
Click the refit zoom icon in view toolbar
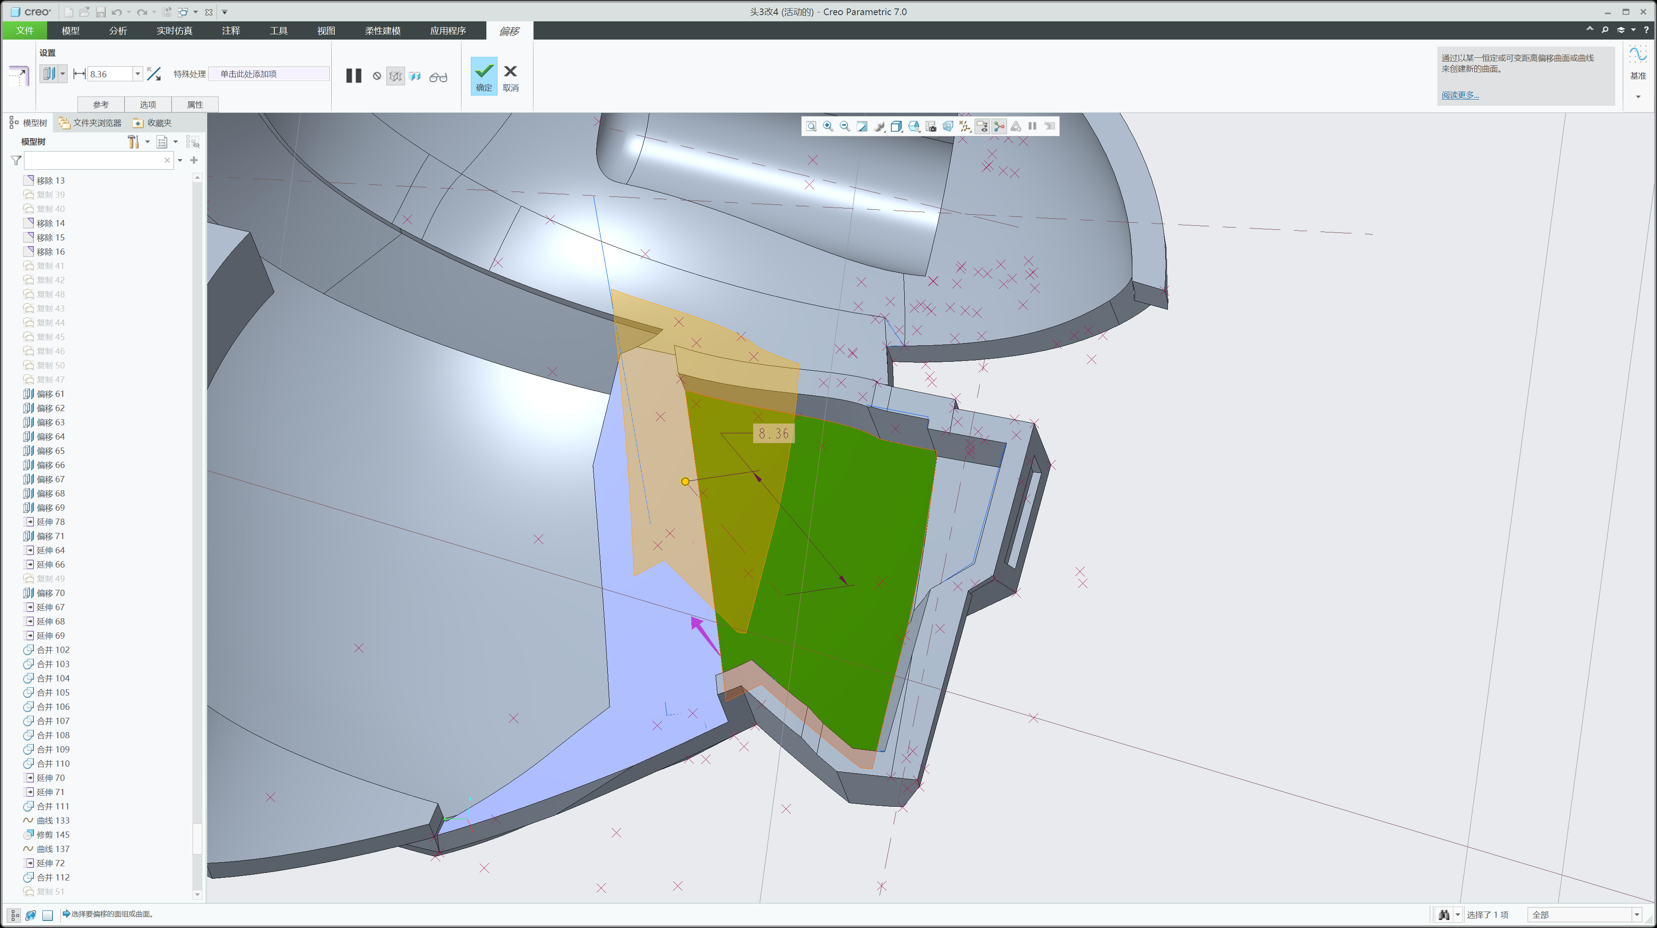pos(811,127)
